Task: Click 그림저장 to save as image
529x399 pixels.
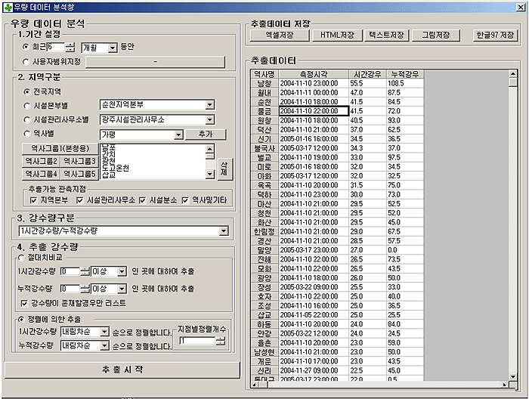Action: pos(435,35)
